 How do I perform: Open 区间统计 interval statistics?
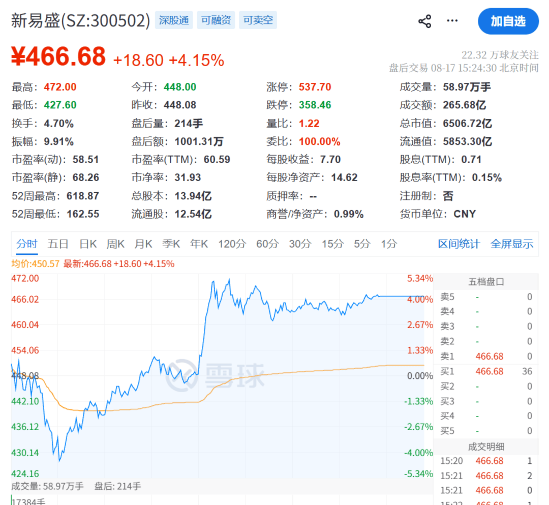(x=459, y=244)
